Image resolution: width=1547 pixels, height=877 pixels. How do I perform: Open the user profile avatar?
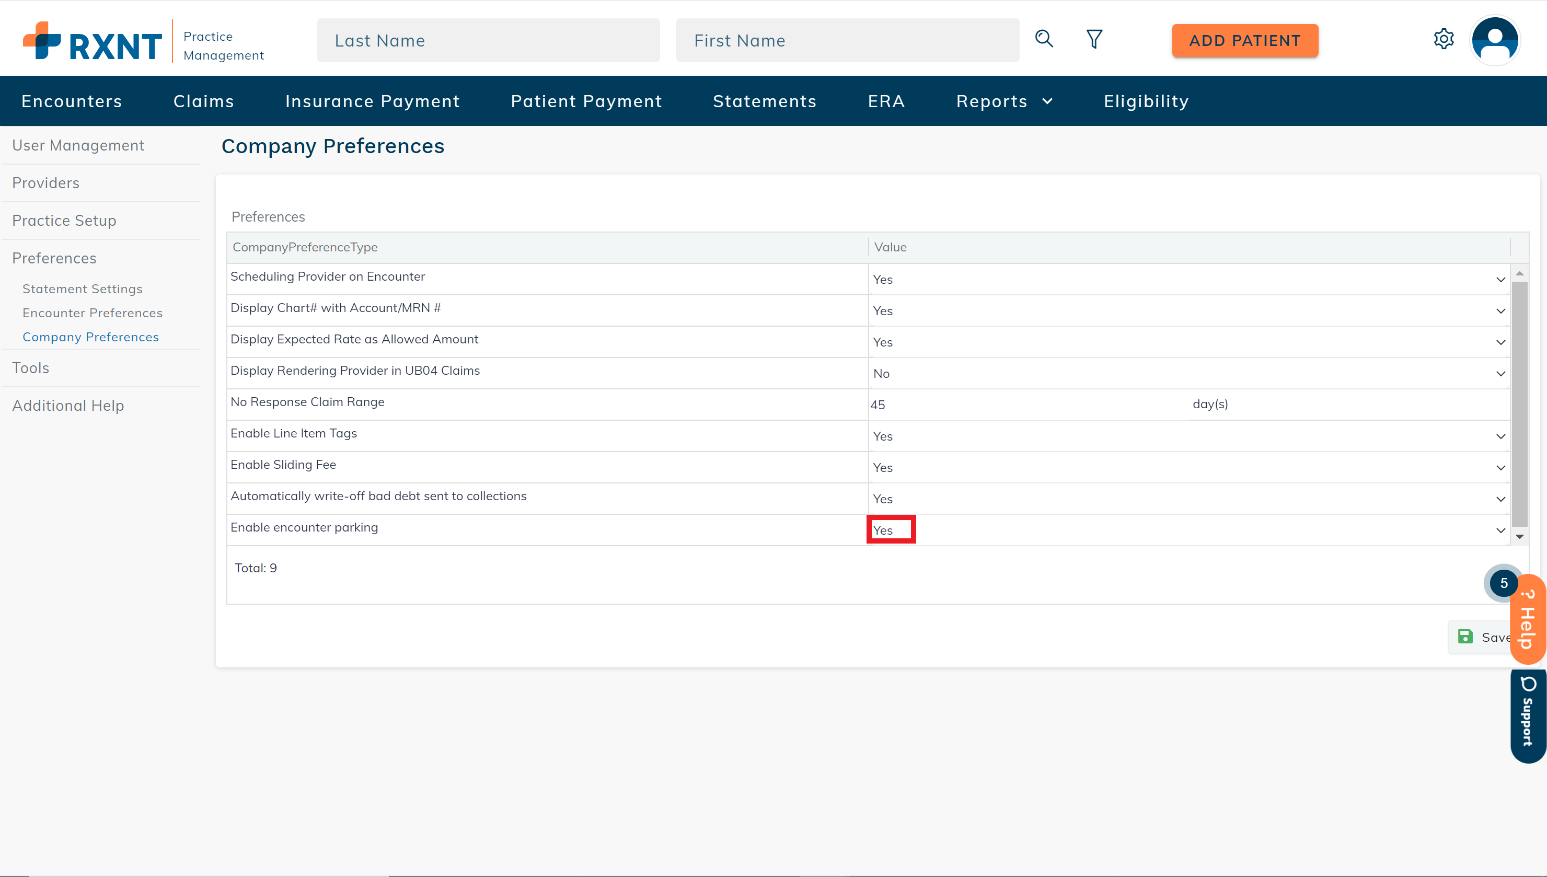point(1495,40)
